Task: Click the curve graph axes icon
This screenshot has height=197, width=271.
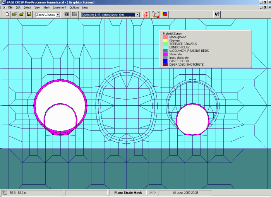Action: [156, 15]
